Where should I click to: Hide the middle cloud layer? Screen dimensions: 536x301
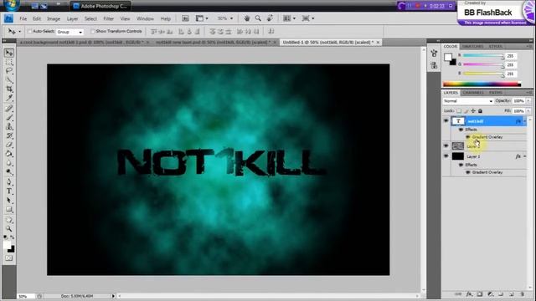pyautogui.click(x=446, y=145)
